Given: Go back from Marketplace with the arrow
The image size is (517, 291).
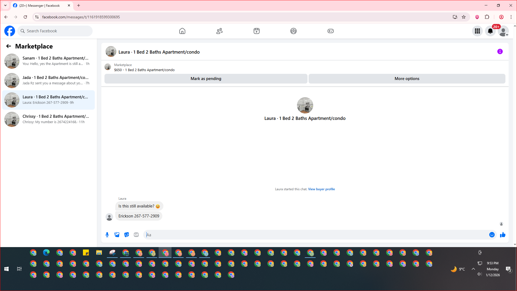Looking at the screenshot, I should pyautogui.click(x=9, y=46).
